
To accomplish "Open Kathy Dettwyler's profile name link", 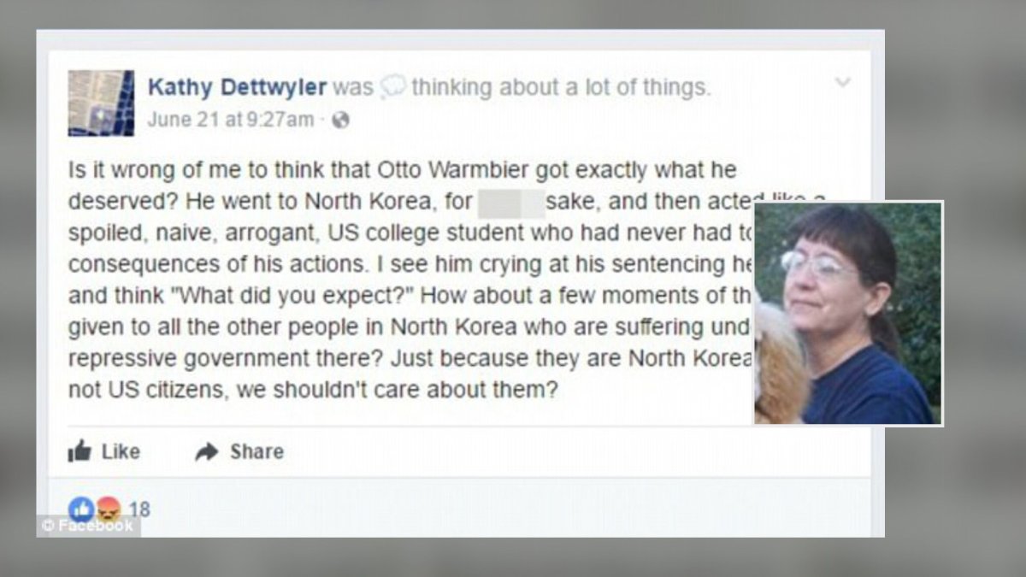I will click(x=236, y=87).
